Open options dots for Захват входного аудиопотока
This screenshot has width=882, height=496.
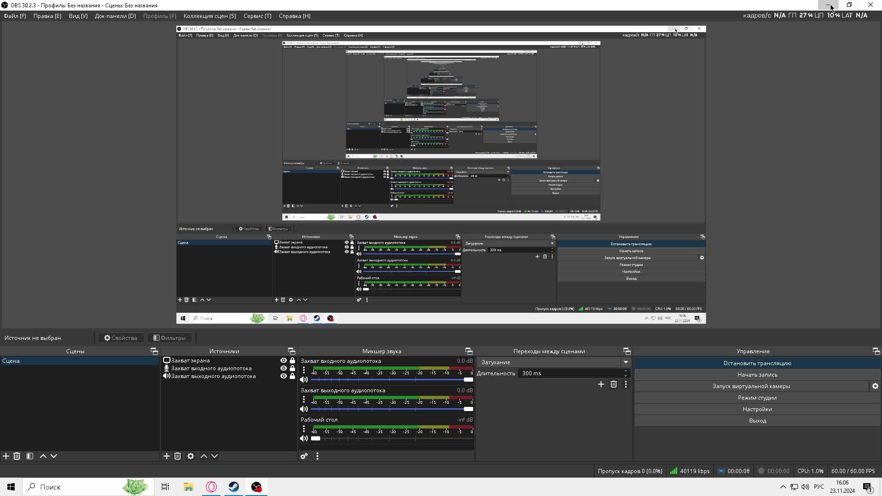(x=304, y=370)
